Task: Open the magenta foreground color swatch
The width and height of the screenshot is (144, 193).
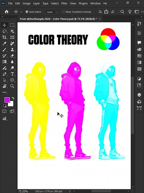Action: click(7, 99)
